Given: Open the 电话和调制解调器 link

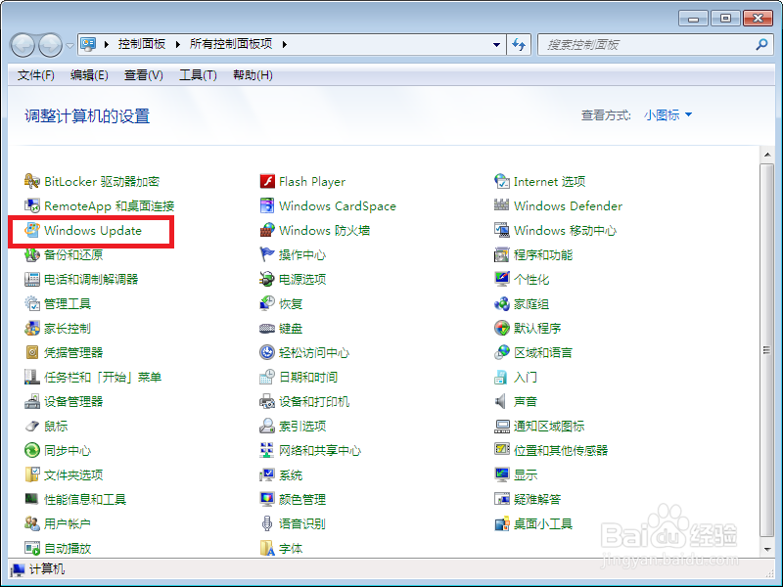Looking at the screenshot, I should [91, 279].
